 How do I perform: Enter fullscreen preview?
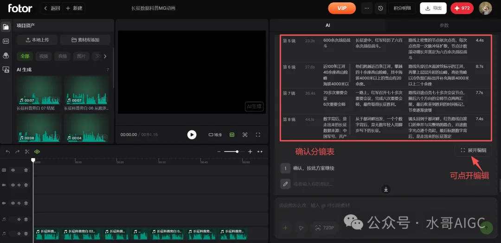click(x=258, y=135)
